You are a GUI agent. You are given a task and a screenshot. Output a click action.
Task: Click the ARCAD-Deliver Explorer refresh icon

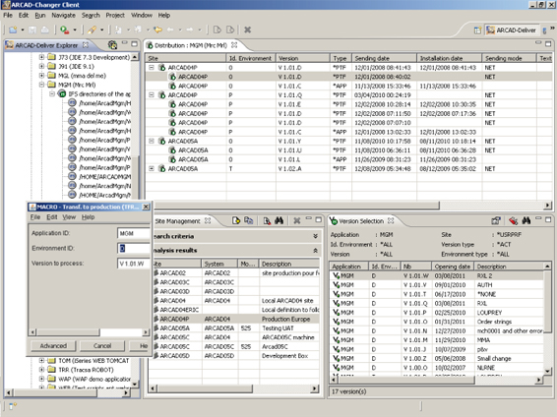[112, 44]
